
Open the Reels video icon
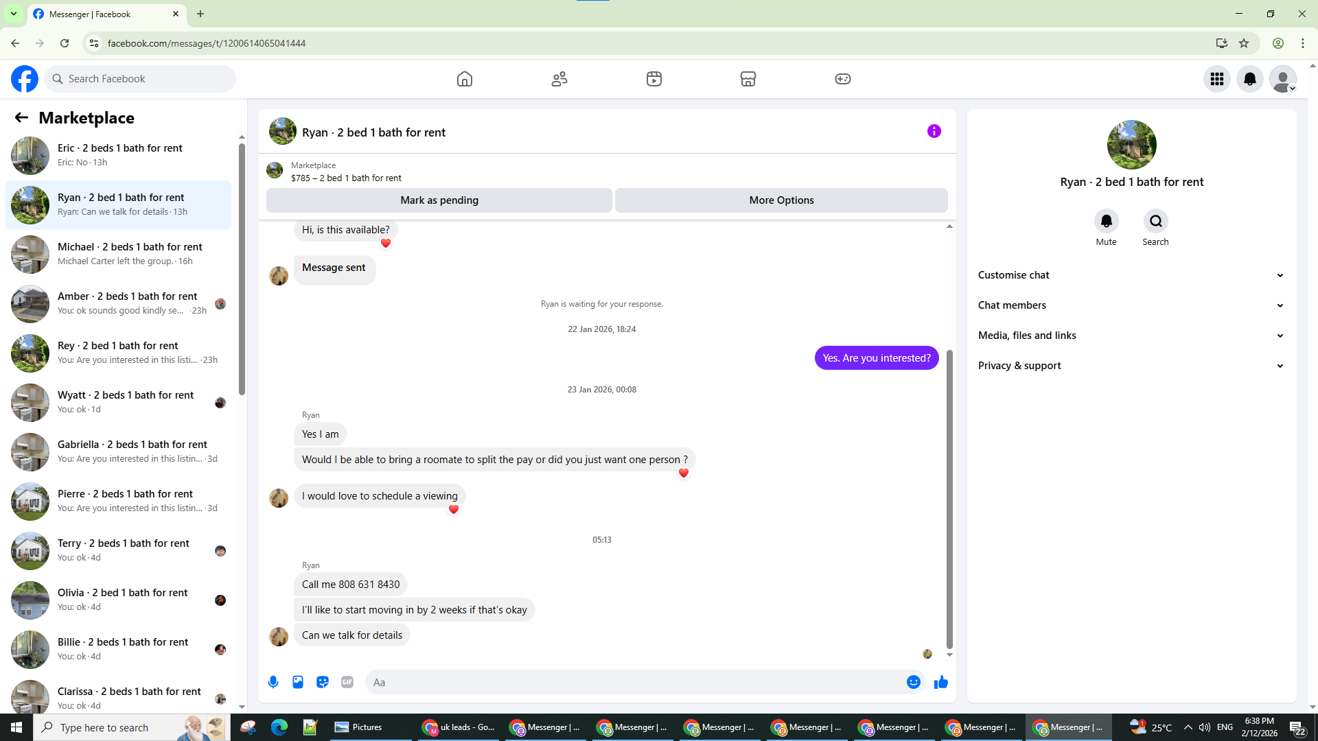point(654,79)
